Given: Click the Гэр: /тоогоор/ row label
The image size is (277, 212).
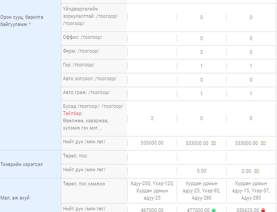Looking at the screenshot, I should (x=78, y=65).
